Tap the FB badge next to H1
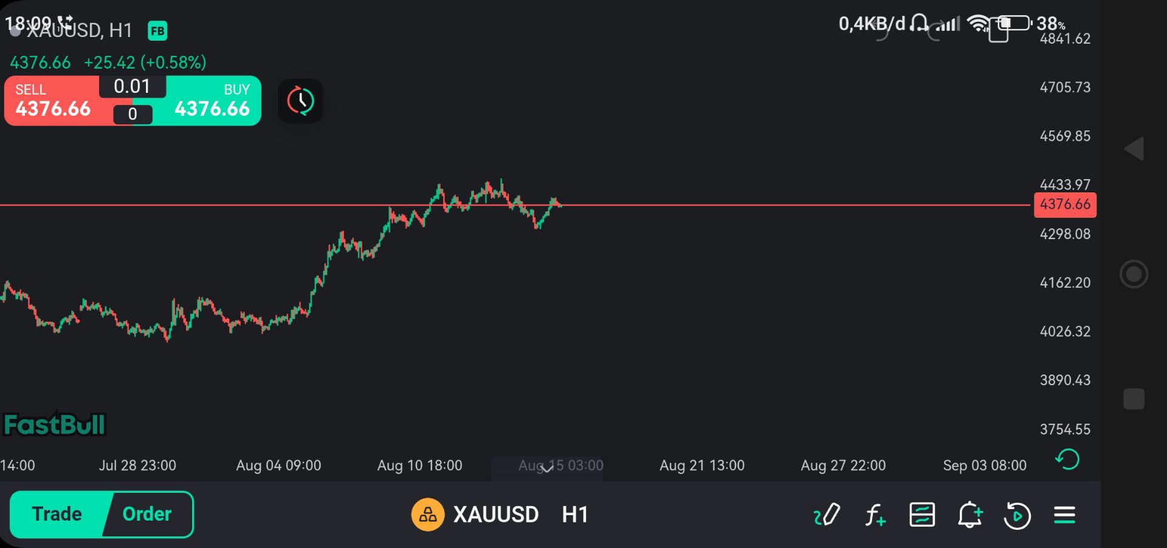This screenshot has height=548, width=1167. coord(157,30)
